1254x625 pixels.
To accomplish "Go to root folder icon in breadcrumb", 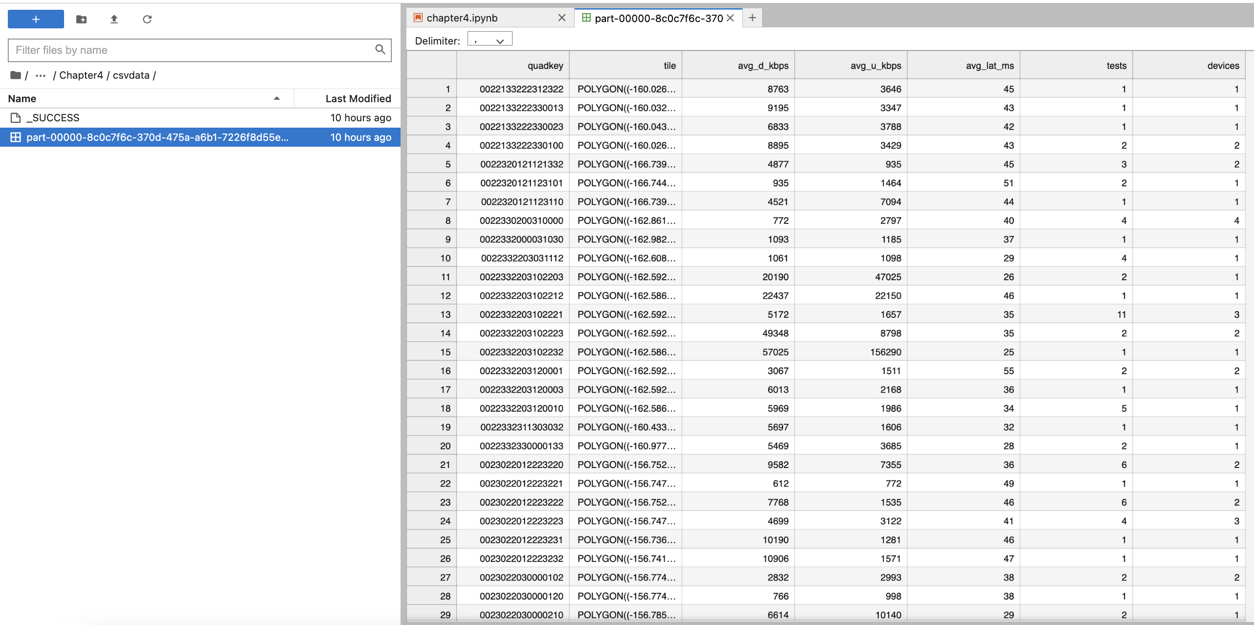I will (x=16, y=75).
